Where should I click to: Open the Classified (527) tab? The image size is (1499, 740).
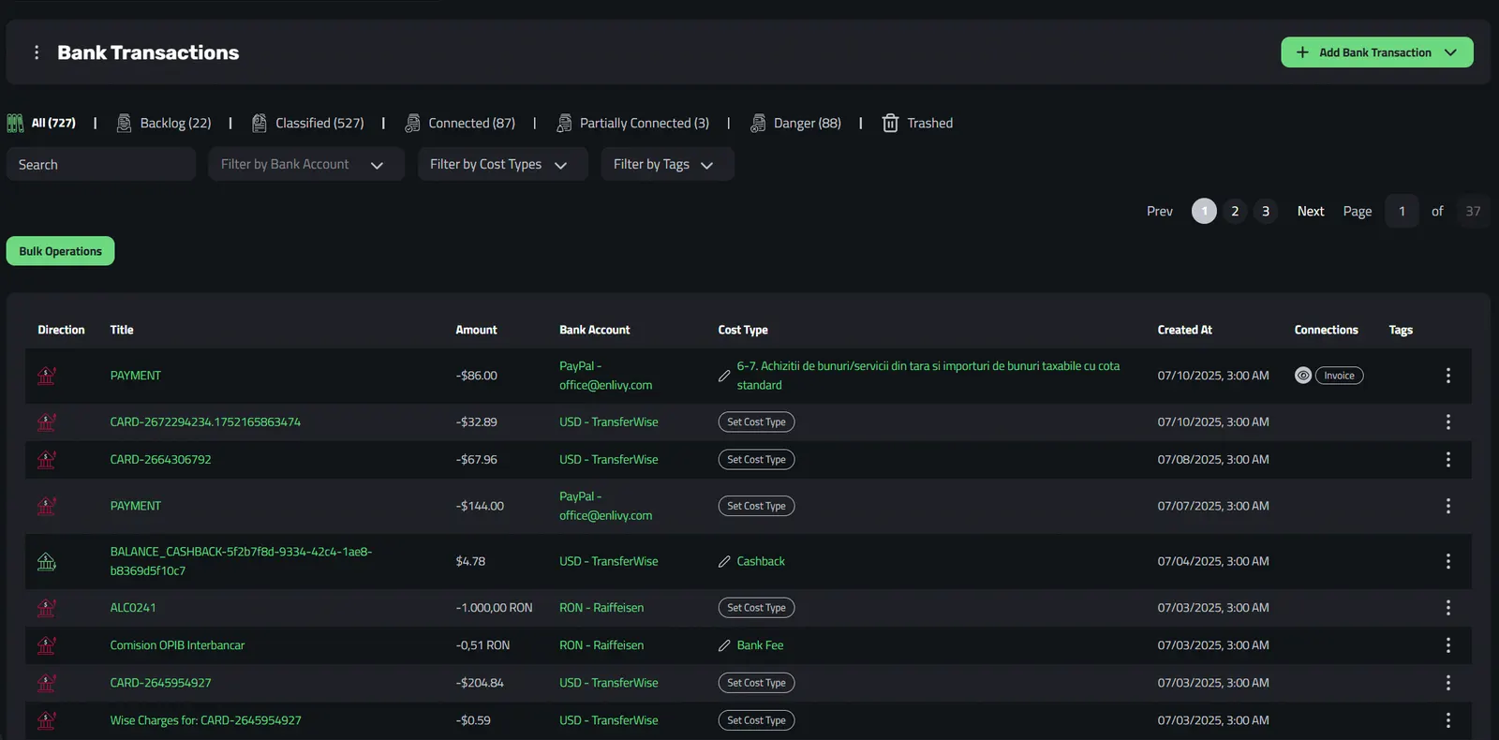[x=308, y=123]
